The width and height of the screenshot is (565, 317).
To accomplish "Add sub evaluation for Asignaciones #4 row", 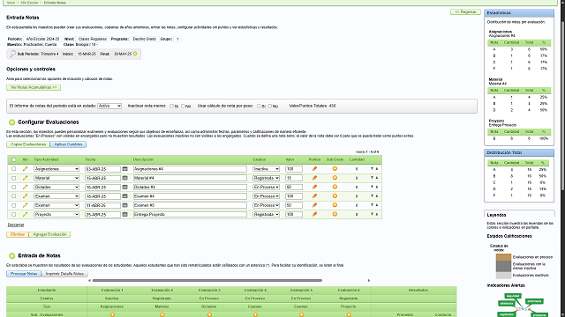I will click(335, 168).
